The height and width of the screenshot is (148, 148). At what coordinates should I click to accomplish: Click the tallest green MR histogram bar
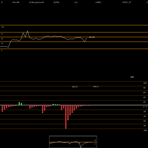19,104
